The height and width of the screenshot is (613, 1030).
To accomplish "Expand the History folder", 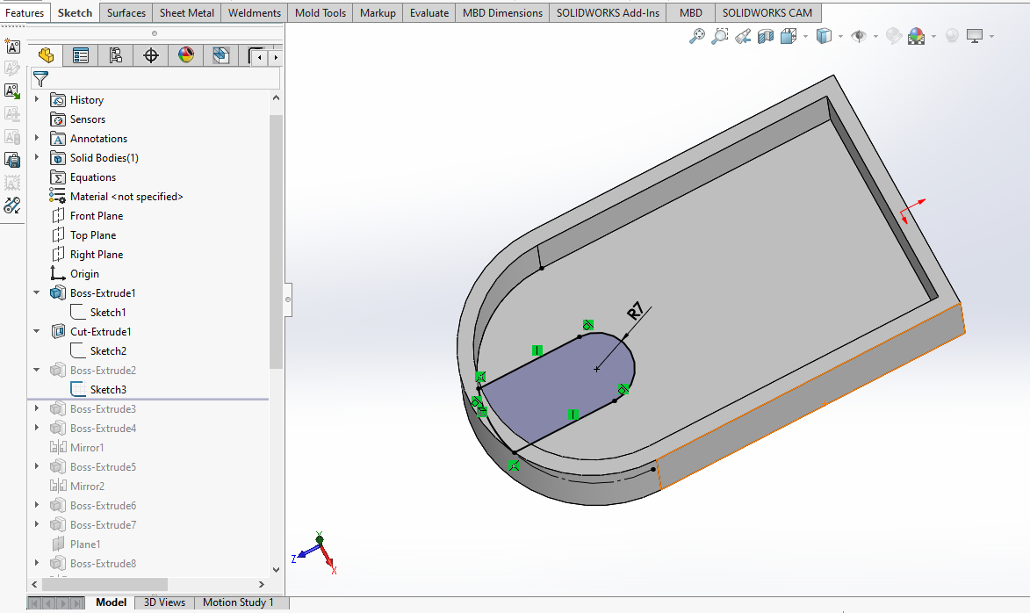I will coord(37,100).
